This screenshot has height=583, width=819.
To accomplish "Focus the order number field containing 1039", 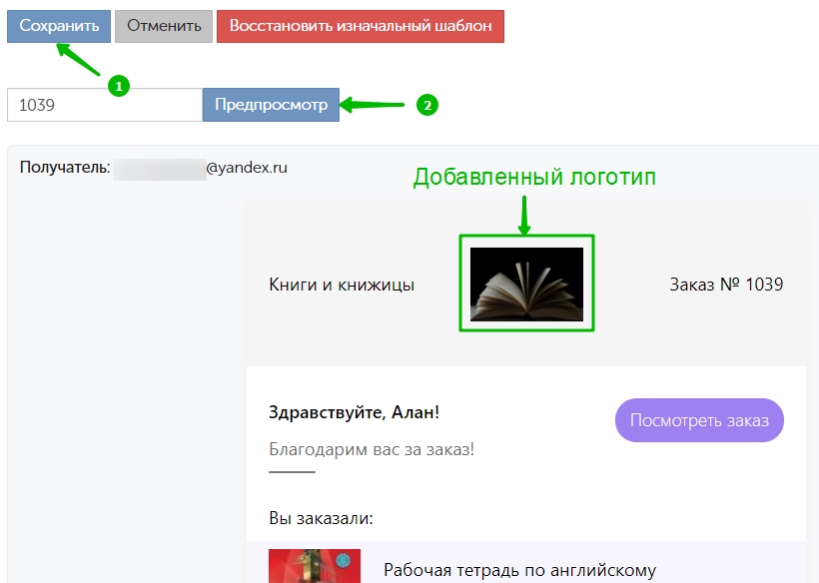I will coord(105,105).
